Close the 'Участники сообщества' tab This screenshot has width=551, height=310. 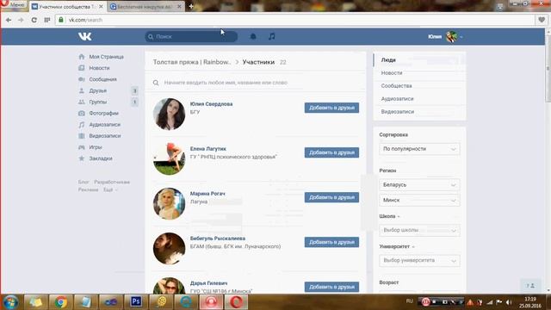101,6
